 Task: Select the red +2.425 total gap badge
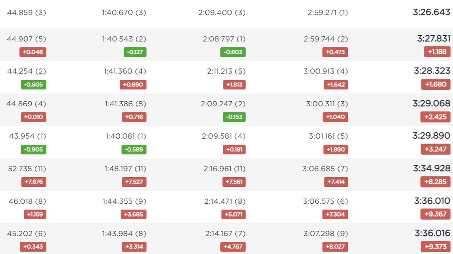click(x=436, y=117)
